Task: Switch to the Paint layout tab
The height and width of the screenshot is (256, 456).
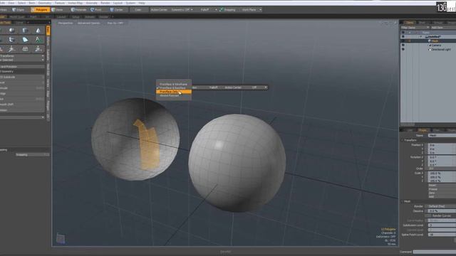Action: [x=33, y=17]
